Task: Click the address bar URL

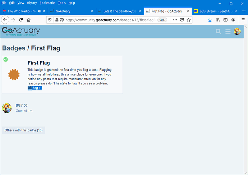Action: pyautogui.click(x=110, y=20)
